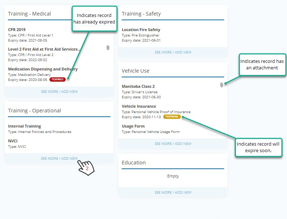Click expiry date 2021-08-05 of CPR 2019
This screenshot has height=219, width=287.
(x=28, y=40)
